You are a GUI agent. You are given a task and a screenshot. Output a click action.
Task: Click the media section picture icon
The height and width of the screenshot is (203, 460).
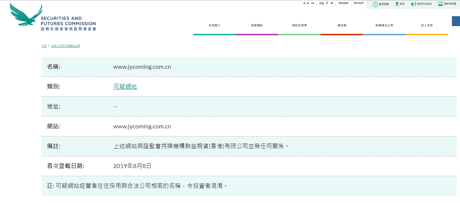coord(440,4)
